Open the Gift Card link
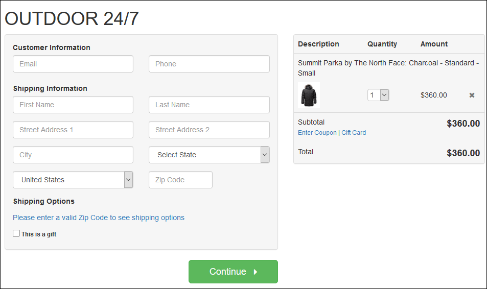487x289 pixels. (354, 133)
